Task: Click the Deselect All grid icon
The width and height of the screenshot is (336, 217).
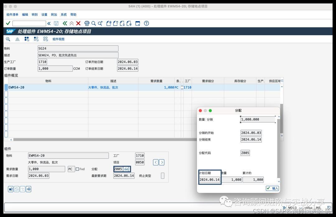Action: click(46, 39)
